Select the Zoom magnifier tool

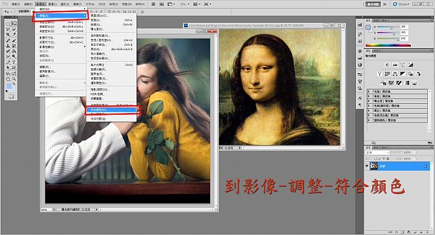14,79
